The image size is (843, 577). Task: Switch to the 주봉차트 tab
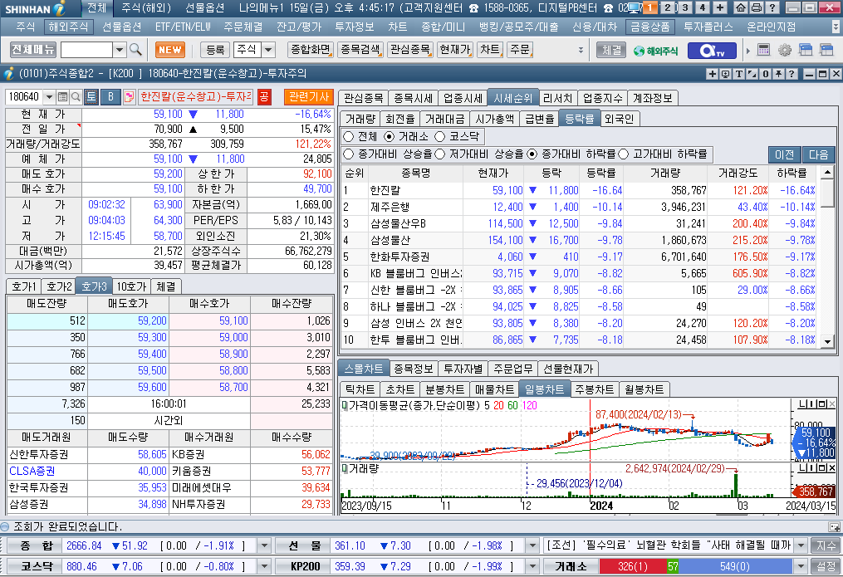tap(595, 389)
